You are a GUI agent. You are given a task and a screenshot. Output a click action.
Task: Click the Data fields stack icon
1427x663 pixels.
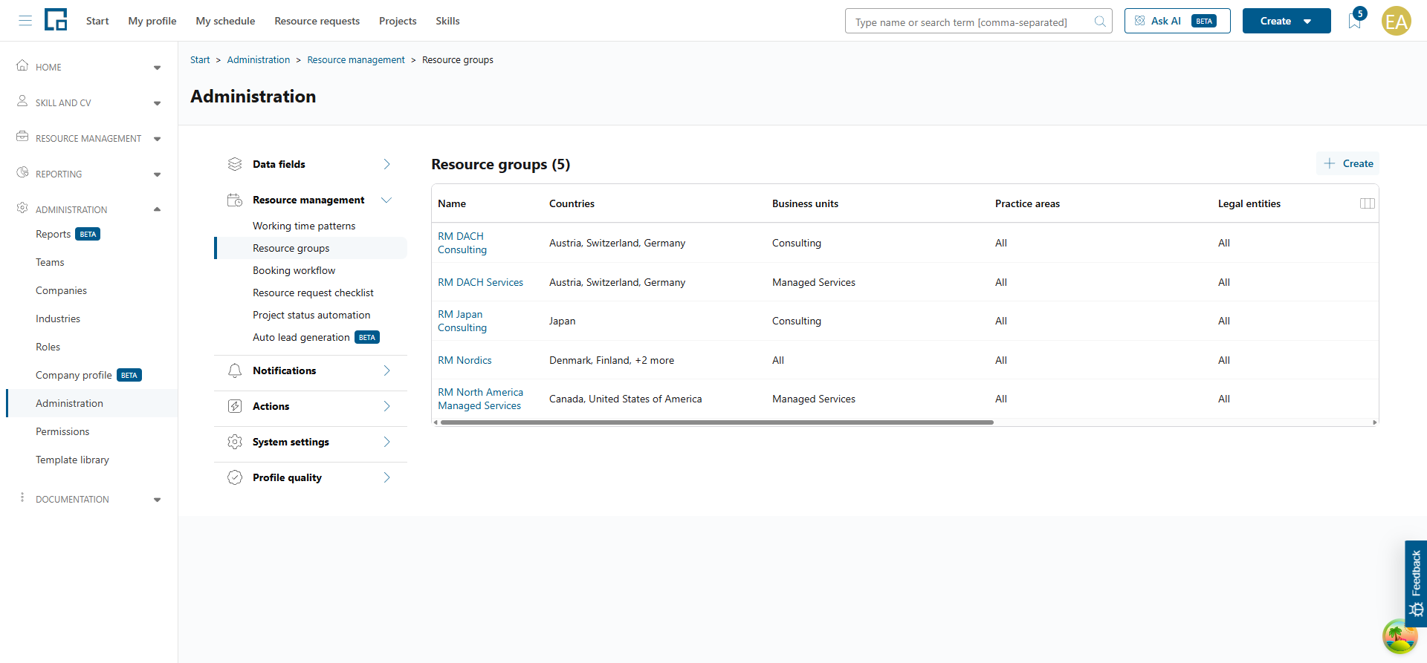(x=235, y=164)
